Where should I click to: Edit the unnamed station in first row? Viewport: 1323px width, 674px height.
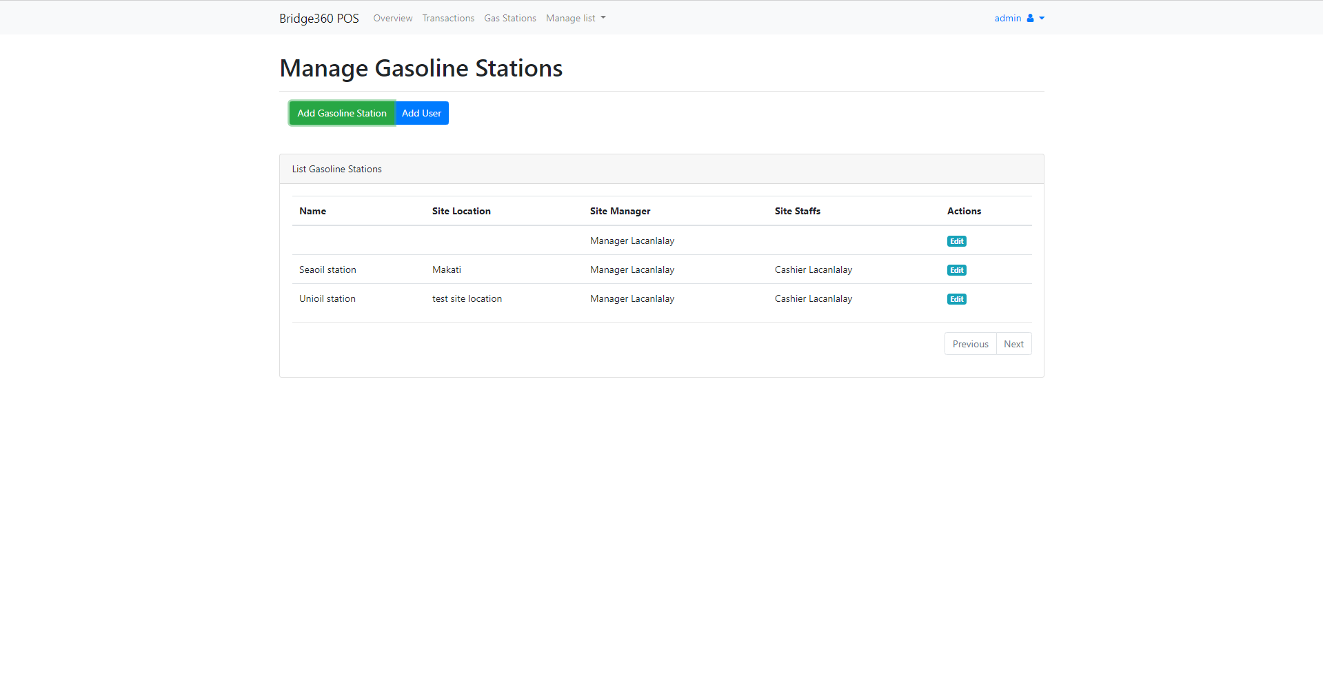click(957, 241)
